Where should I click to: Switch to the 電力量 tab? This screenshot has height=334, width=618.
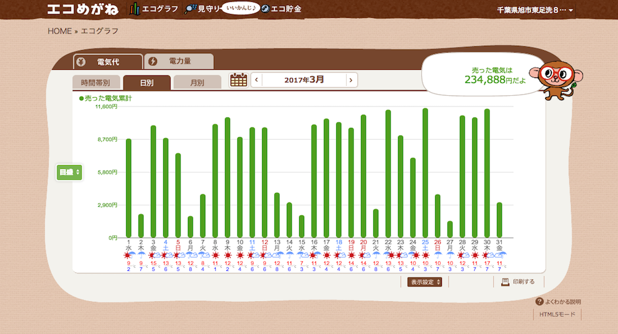(179, 61)
